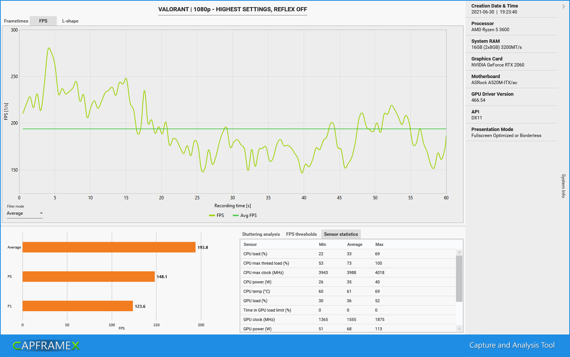This screenshot has width=570, height=357.
Task: Select the CPU temp (°C) row
Action: (348, 291)
